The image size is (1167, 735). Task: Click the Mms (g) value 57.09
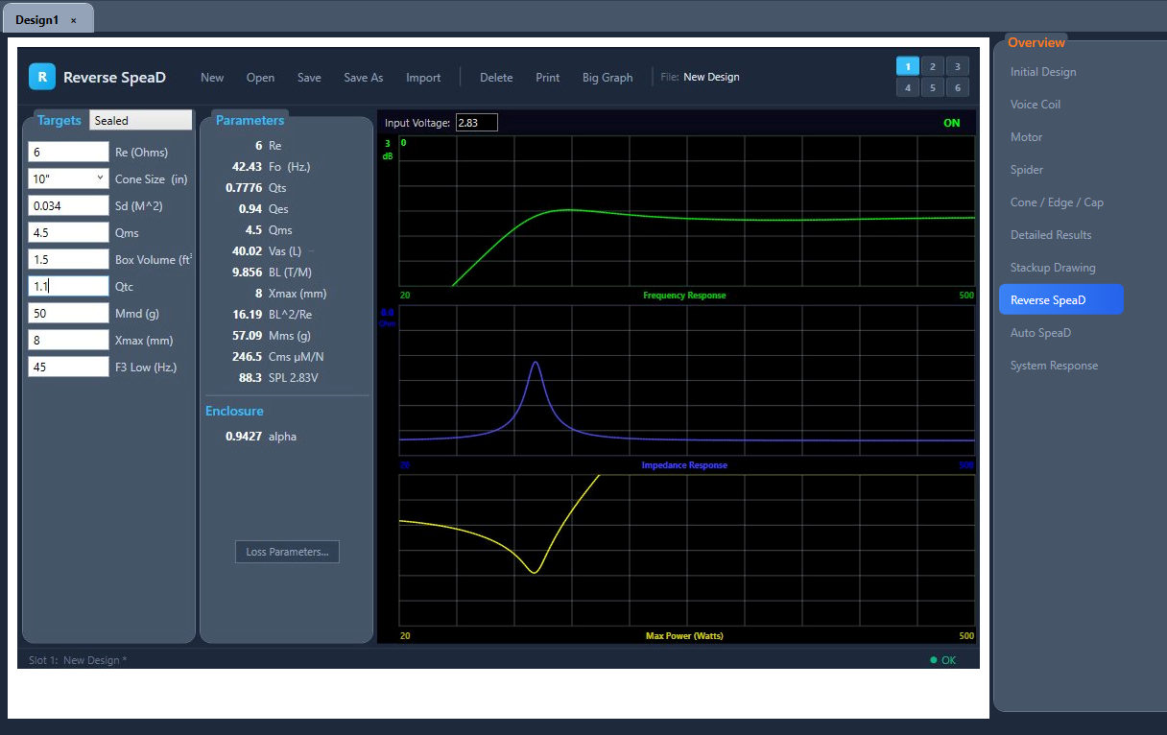coord(247,336)
